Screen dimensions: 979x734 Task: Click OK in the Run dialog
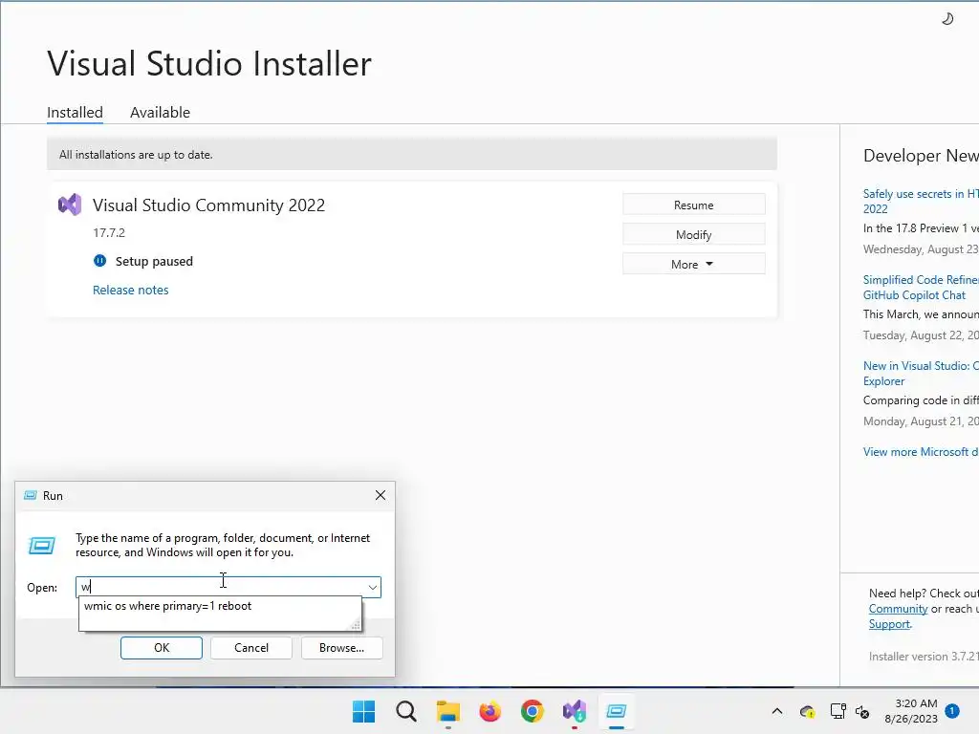click(161, 648)
